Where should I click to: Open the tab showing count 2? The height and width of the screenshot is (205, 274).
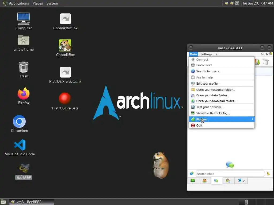(241, 181)
